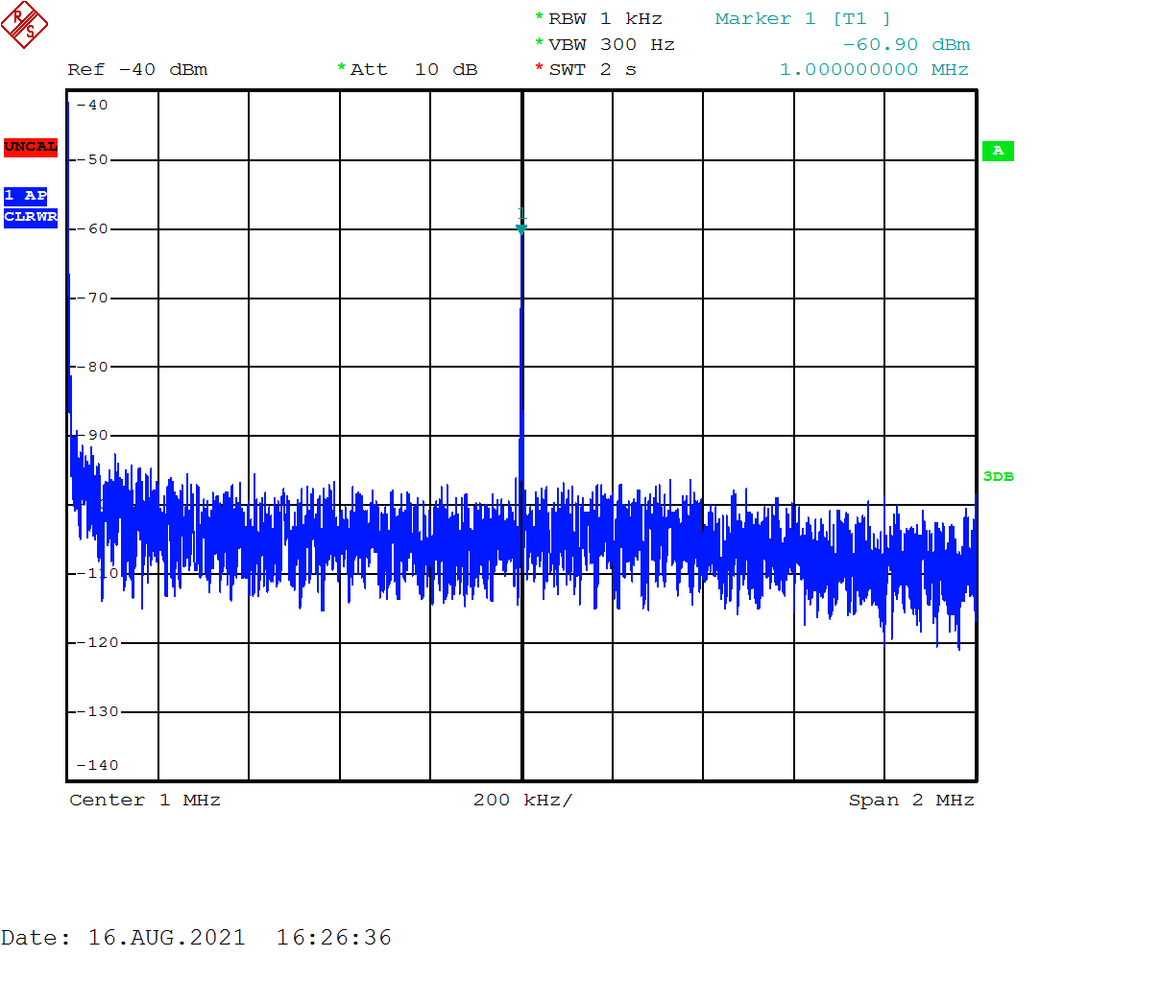Click the red UNCAL indicator
1161x981 pixels.
tap(31, 147)
